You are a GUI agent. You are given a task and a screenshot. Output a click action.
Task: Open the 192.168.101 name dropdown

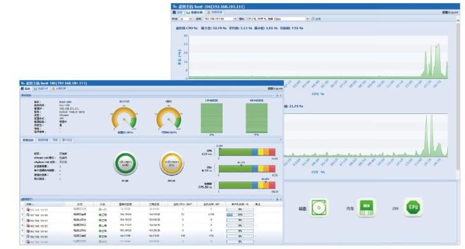point(220,18)
